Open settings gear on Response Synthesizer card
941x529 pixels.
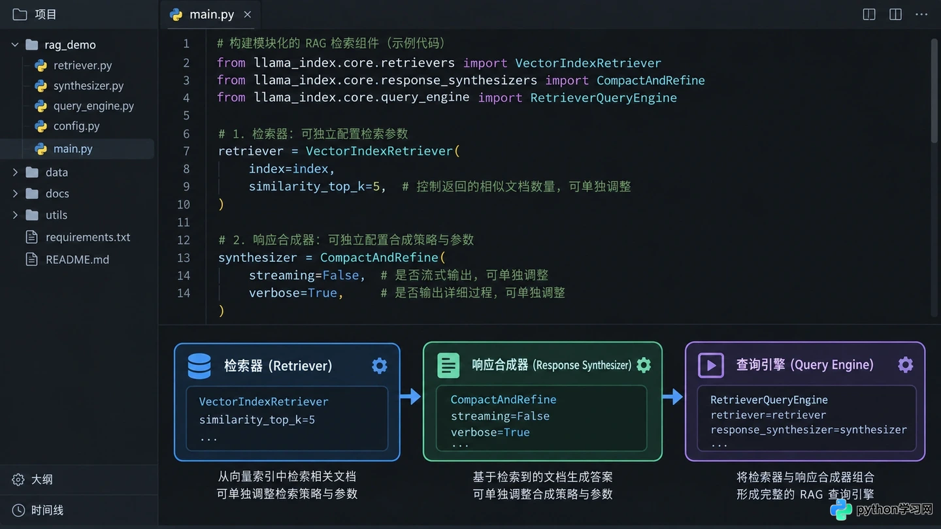click(x=644, y=365)
